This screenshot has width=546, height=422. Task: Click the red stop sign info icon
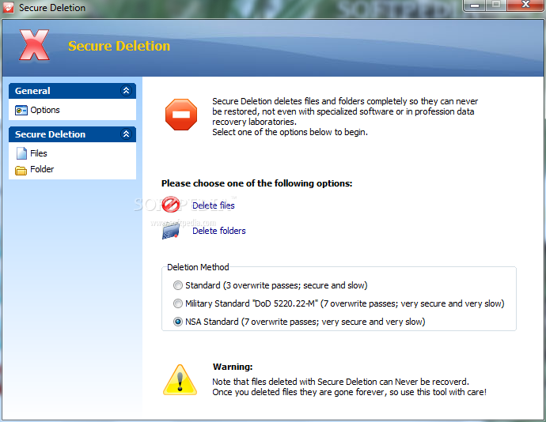[x=181, y=115]
